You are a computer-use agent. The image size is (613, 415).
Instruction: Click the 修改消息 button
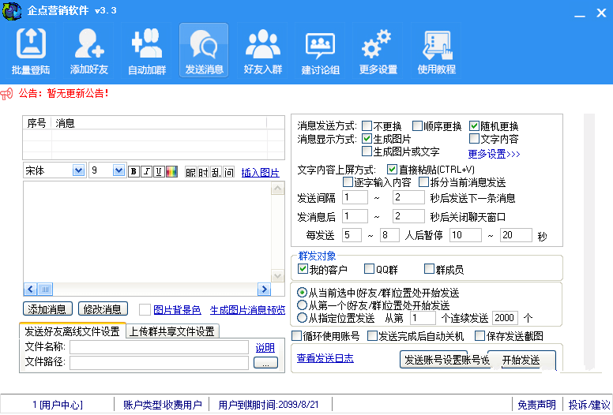(x=103, y=309)
